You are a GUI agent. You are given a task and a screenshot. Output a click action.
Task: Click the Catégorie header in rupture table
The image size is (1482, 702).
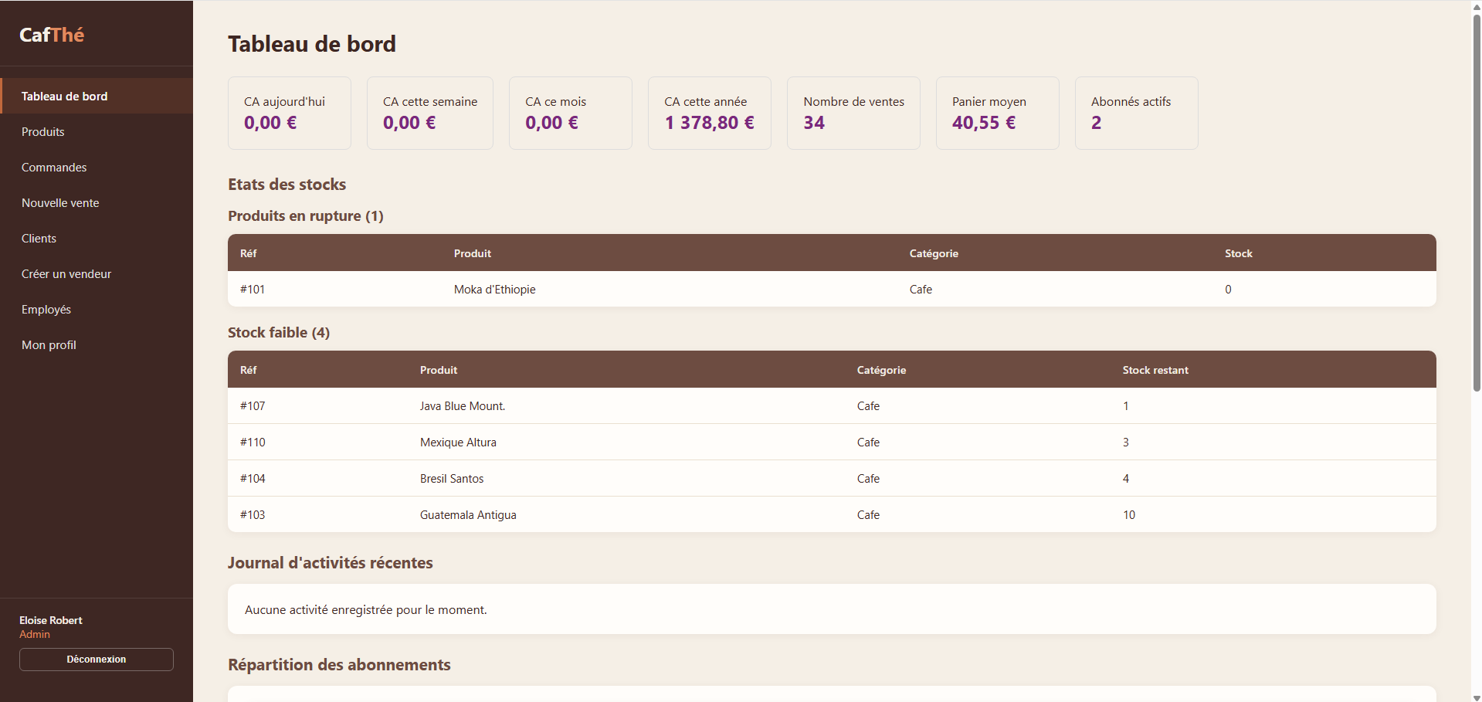(x=934, y=253)
